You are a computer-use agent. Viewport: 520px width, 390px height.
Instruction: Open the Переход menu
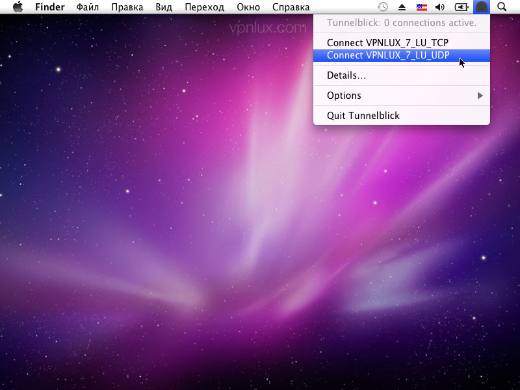(204, 7)
